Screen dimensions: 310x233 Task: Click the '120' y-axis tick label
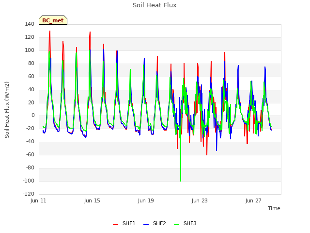pyautogui.click(x=30, y=37)
